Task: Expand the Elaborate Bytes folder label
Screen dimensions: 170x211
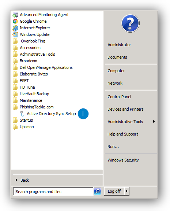Action: tap(34, 74)
